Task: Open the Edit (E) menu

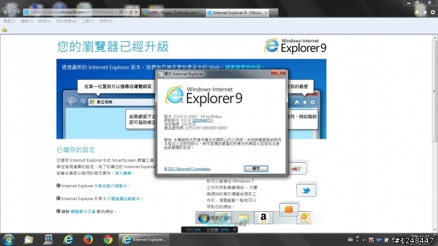Action: 27,21
